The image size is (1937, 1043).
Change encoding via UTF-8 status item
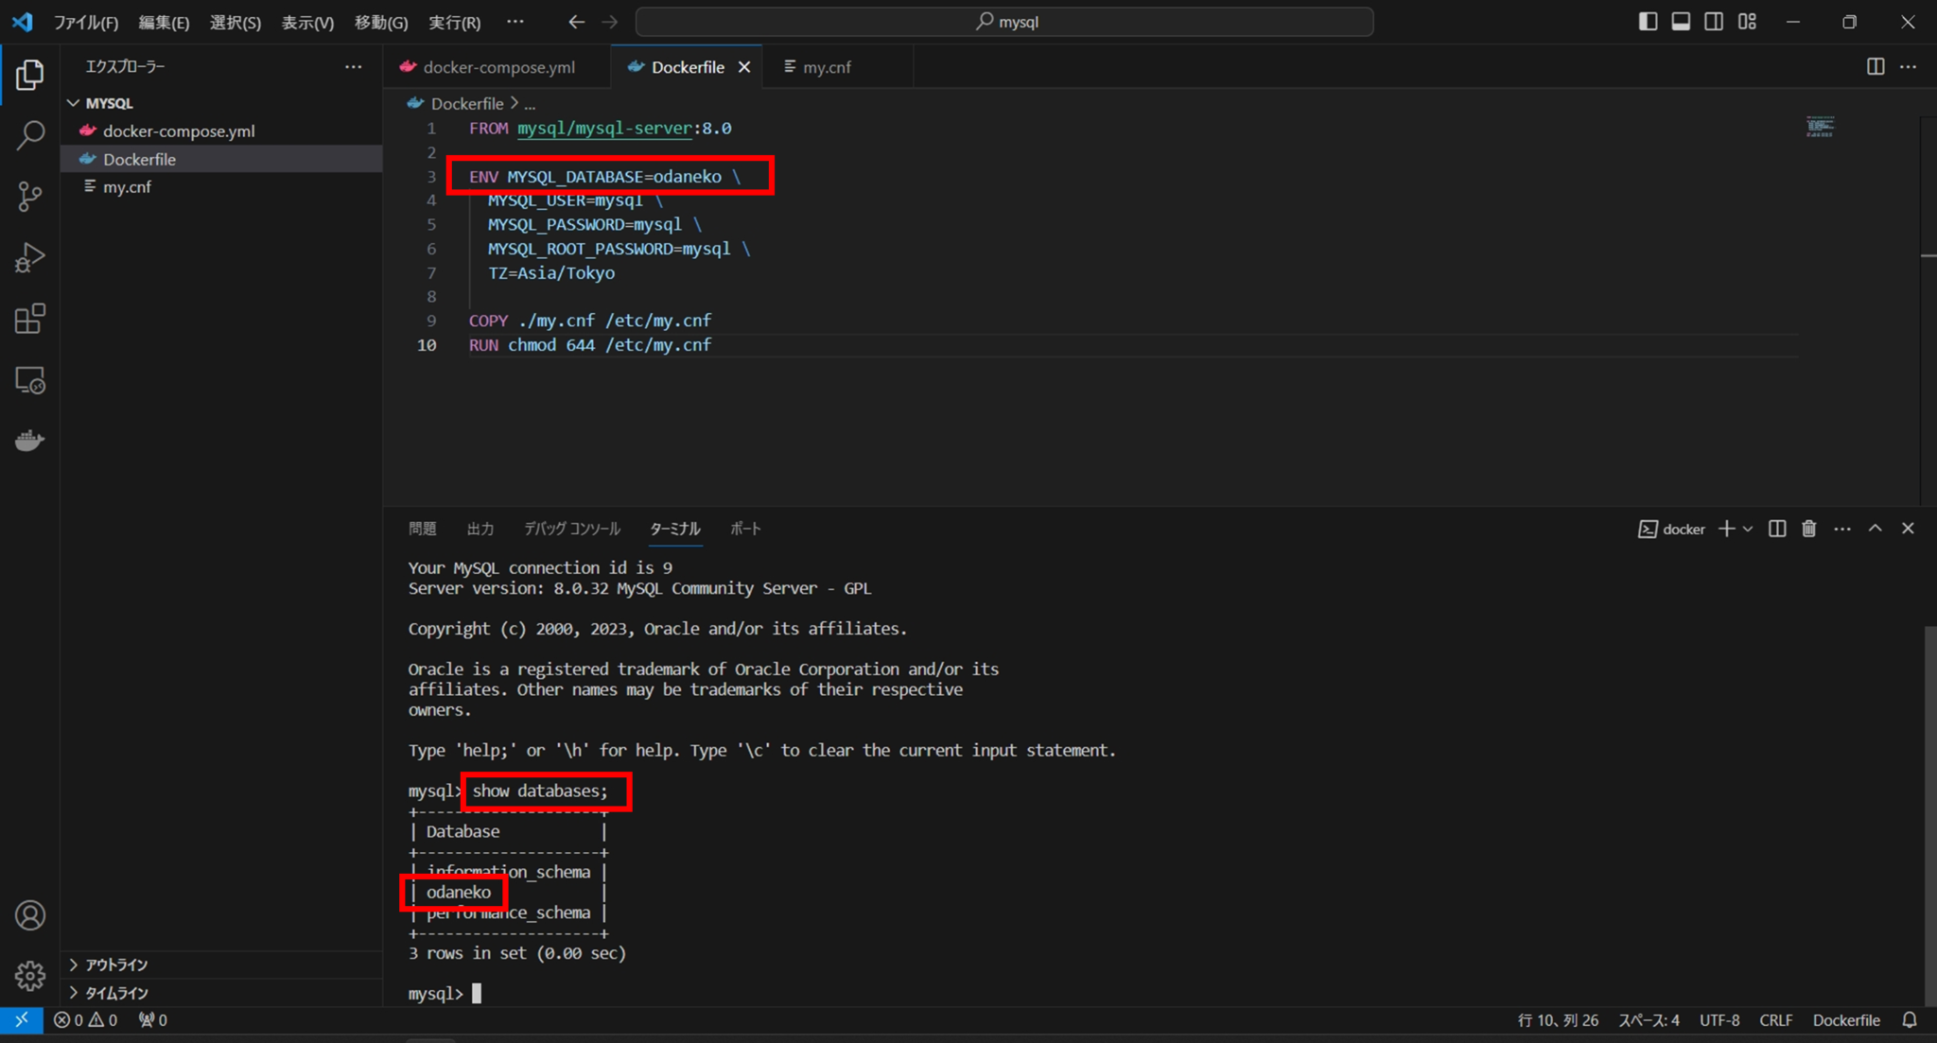[1720, 1020]
